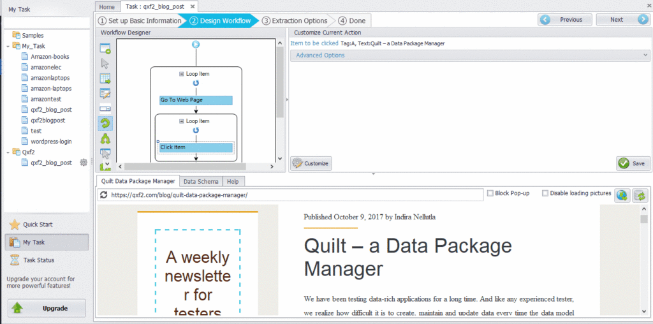The image size is (653, 324).
Task: Click the workflow start play node
Action: pos(195,44)
